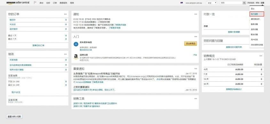Click www.amazon.com.au marketplace text
Screen dimensions: 270x124
[194, 3]
